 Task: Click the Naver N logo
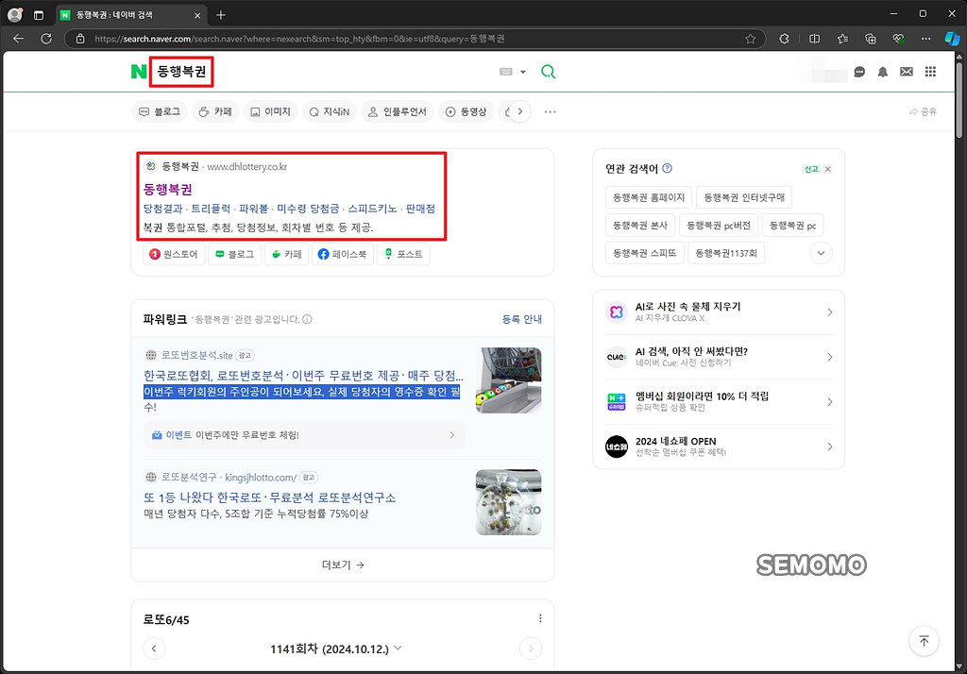[x=139, y=72]
